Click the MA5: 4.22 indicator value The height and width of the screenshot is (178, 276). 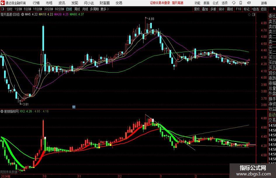coord(31,14)
